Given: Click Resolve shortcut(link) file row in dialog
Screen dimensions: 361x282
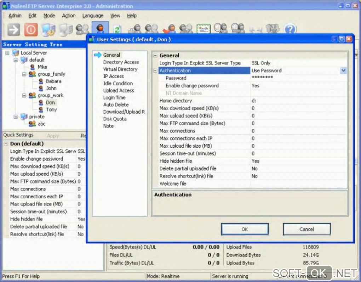Looking at the screenshot, I should [252, 176].
